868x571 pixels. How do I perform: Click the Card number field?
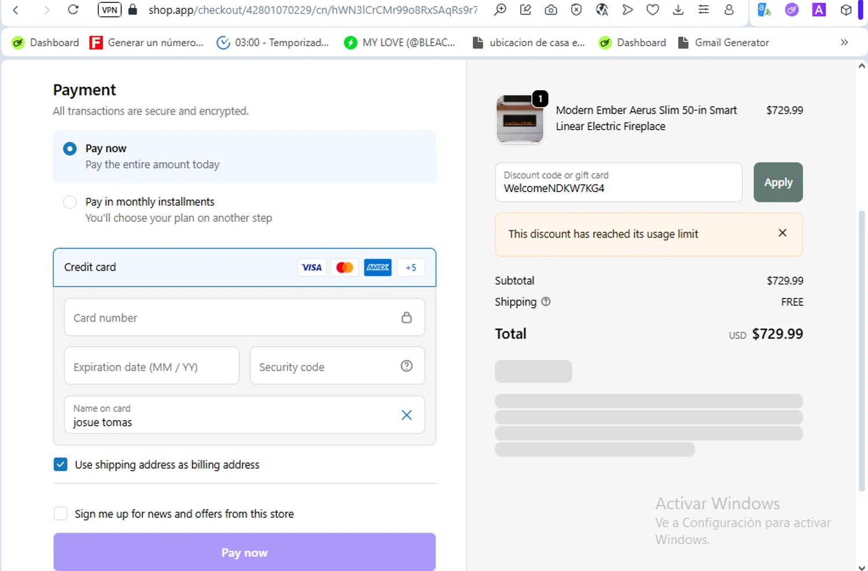tap(244, 317)
